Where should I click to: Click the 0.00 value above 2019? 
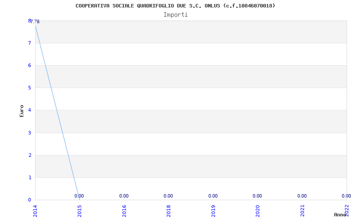pyautogui.click(x=213, y=196)
